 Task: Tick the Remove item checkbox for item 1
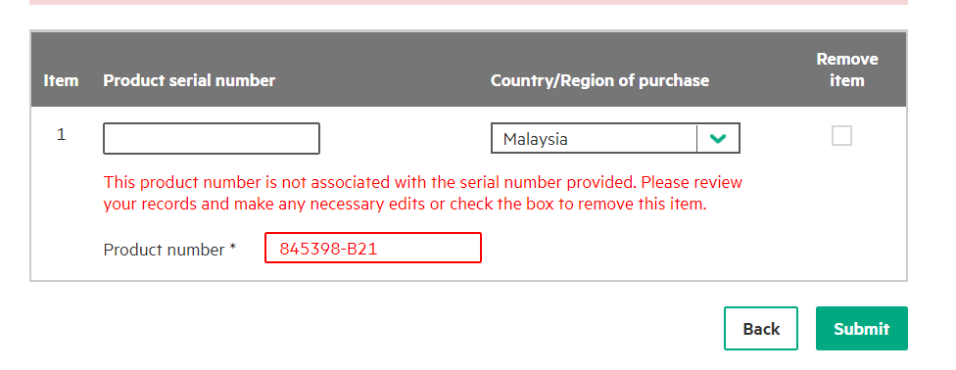(x=841, y=135)
